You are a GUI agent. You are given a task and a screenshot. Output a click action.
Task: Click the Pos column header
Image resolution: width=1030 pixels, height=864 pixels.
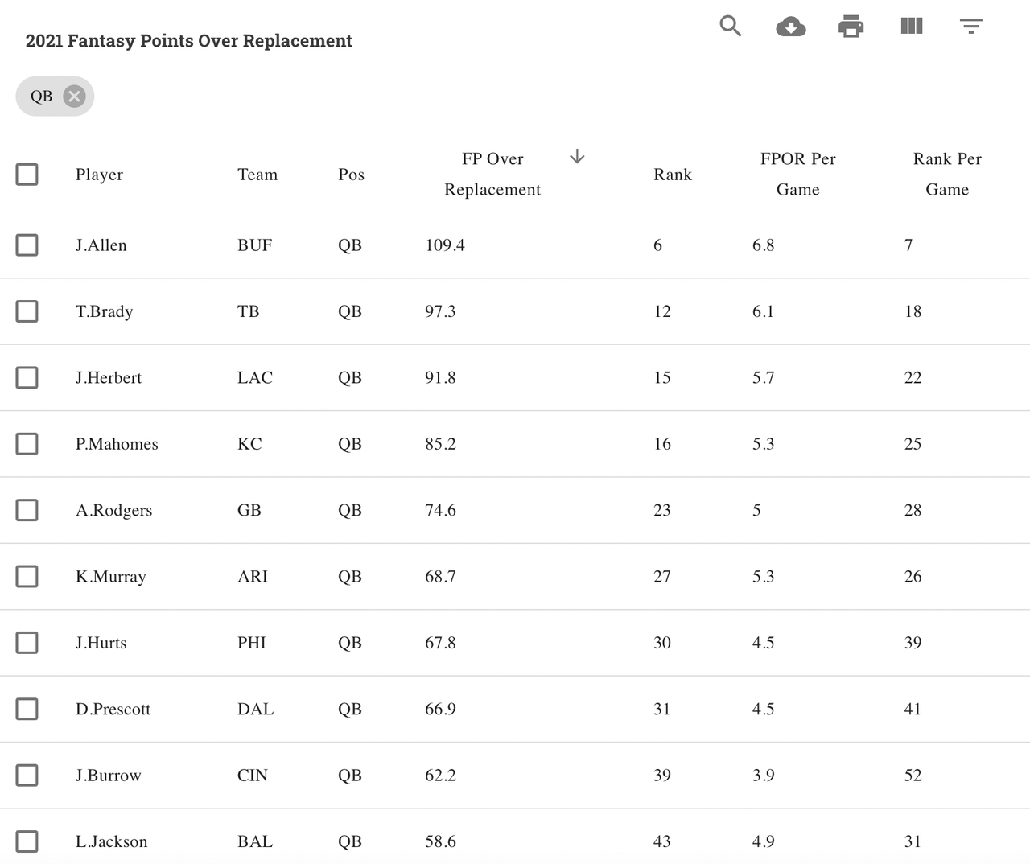351,175
